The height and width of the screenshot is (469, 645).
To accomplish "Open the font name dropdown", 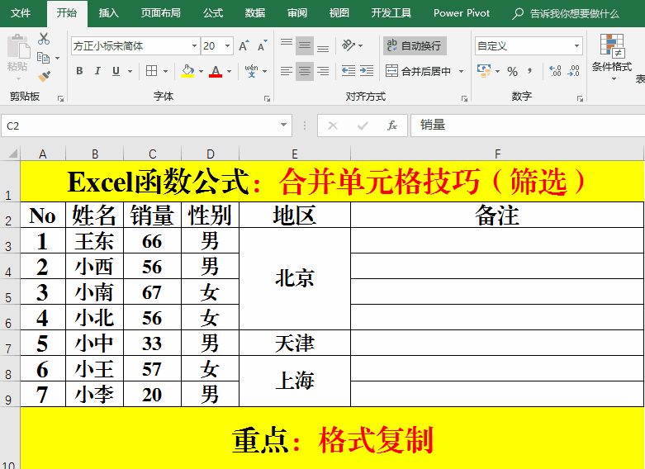I will [x=194, y=46].
